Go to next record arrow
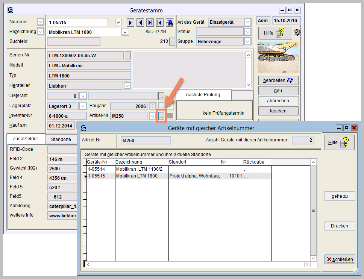This screenshot has width=364, height=279. tap(130, 23)
